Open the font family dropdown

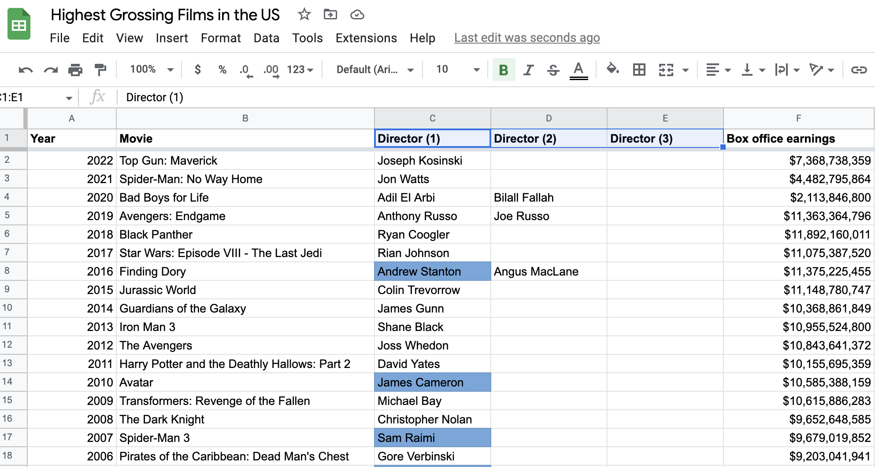pyautogui.click(x=375, y=70)
